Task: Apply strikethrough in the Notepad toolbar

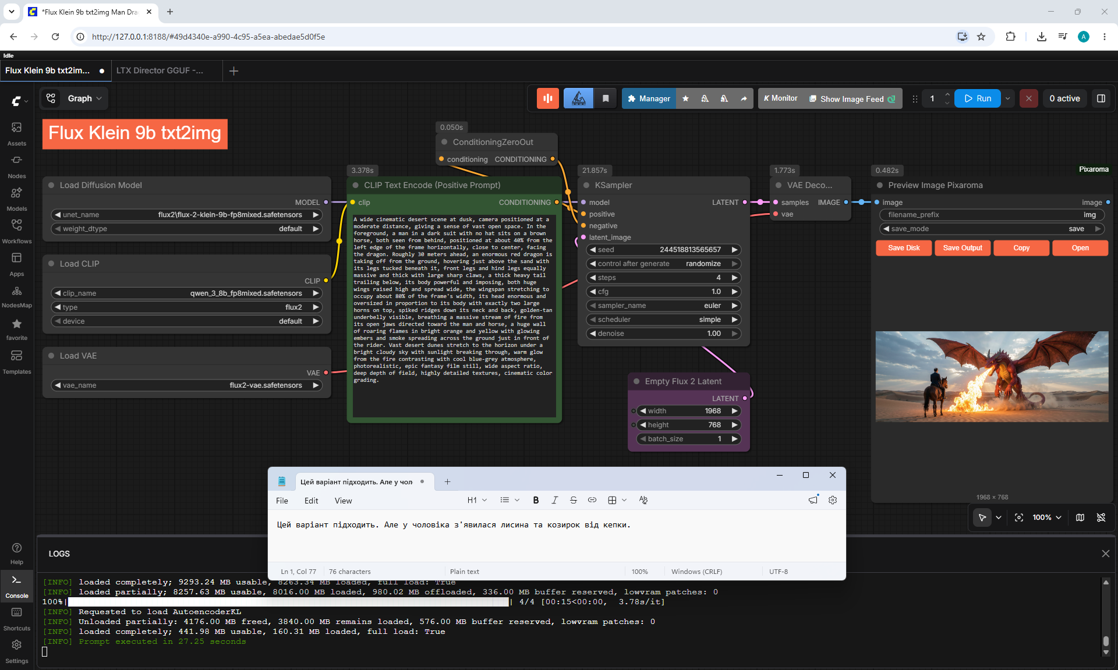Action: (574, 500)
